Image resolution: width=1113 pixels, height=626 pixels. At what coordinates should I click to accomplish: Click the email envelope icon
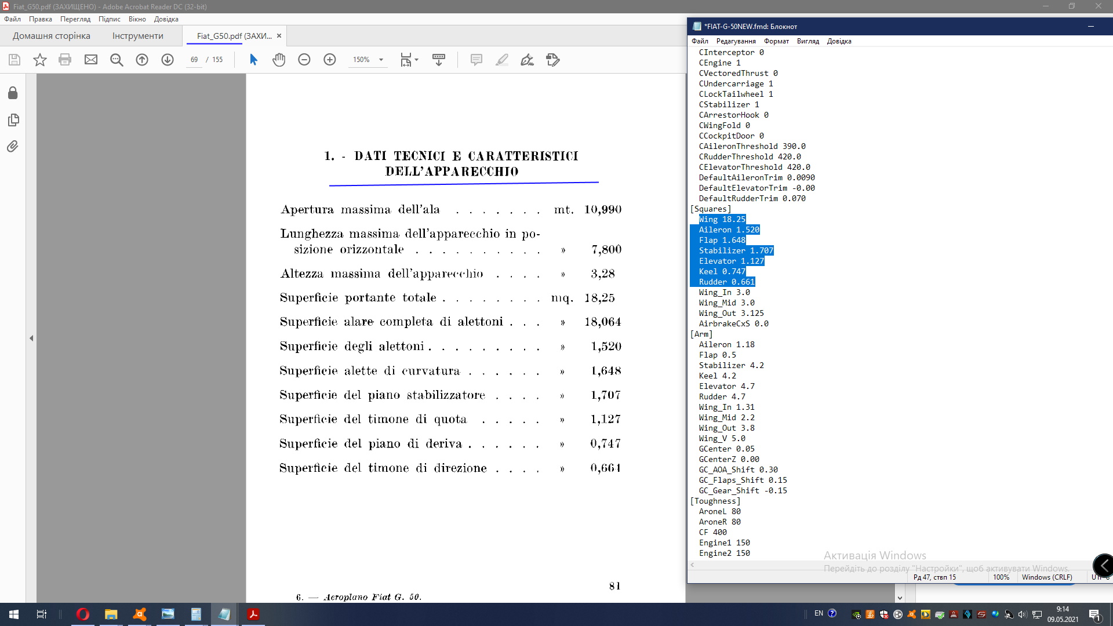(x=91, y=60)
